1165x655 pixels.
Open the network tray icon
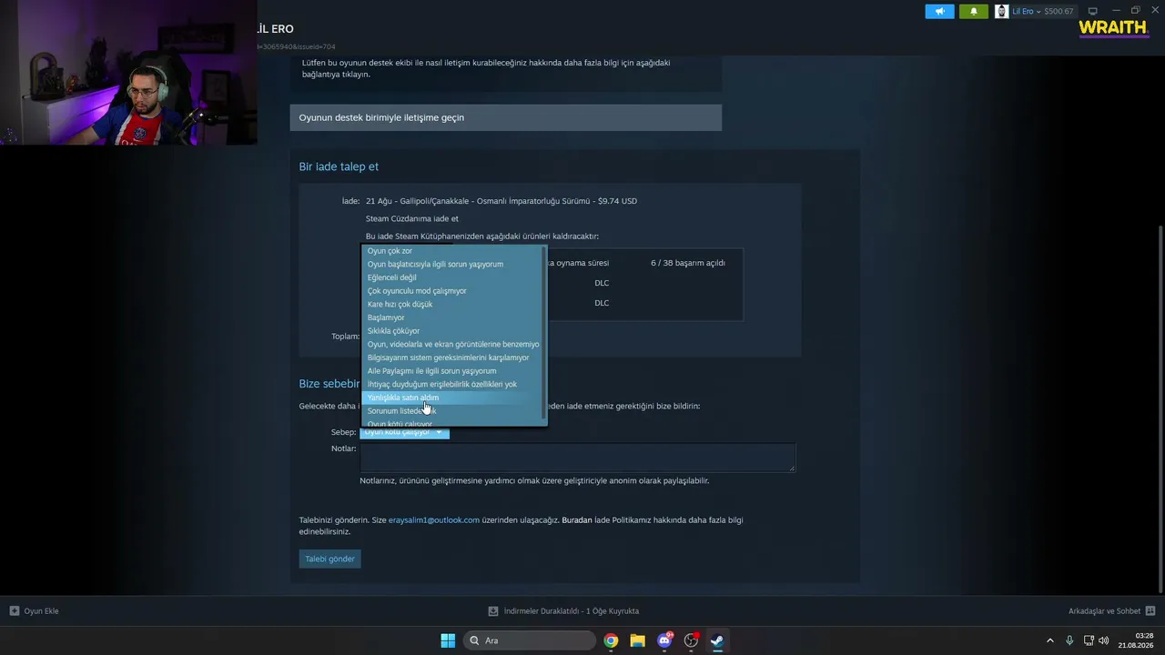(1088, 640)
